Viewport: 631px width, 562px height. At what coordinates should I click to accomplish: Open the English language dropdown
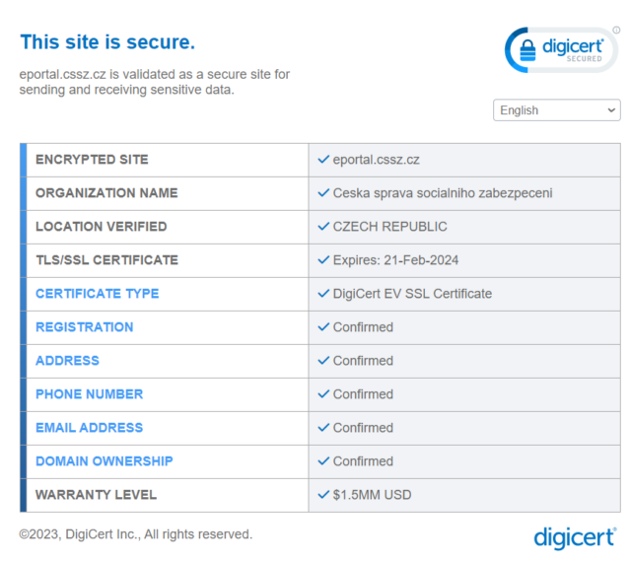[556, 110]
